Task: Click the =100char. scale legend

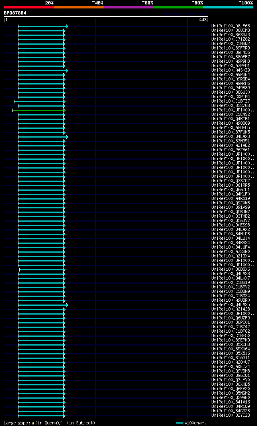Action: point(191,423)
